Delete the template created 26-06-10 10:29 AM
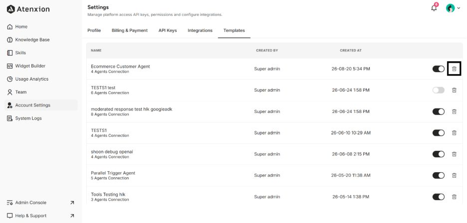 coord(454,133)
